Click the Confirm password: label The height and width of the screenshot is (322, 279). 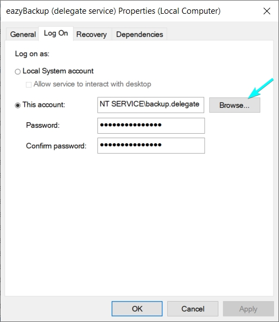[x=56, y=146]
